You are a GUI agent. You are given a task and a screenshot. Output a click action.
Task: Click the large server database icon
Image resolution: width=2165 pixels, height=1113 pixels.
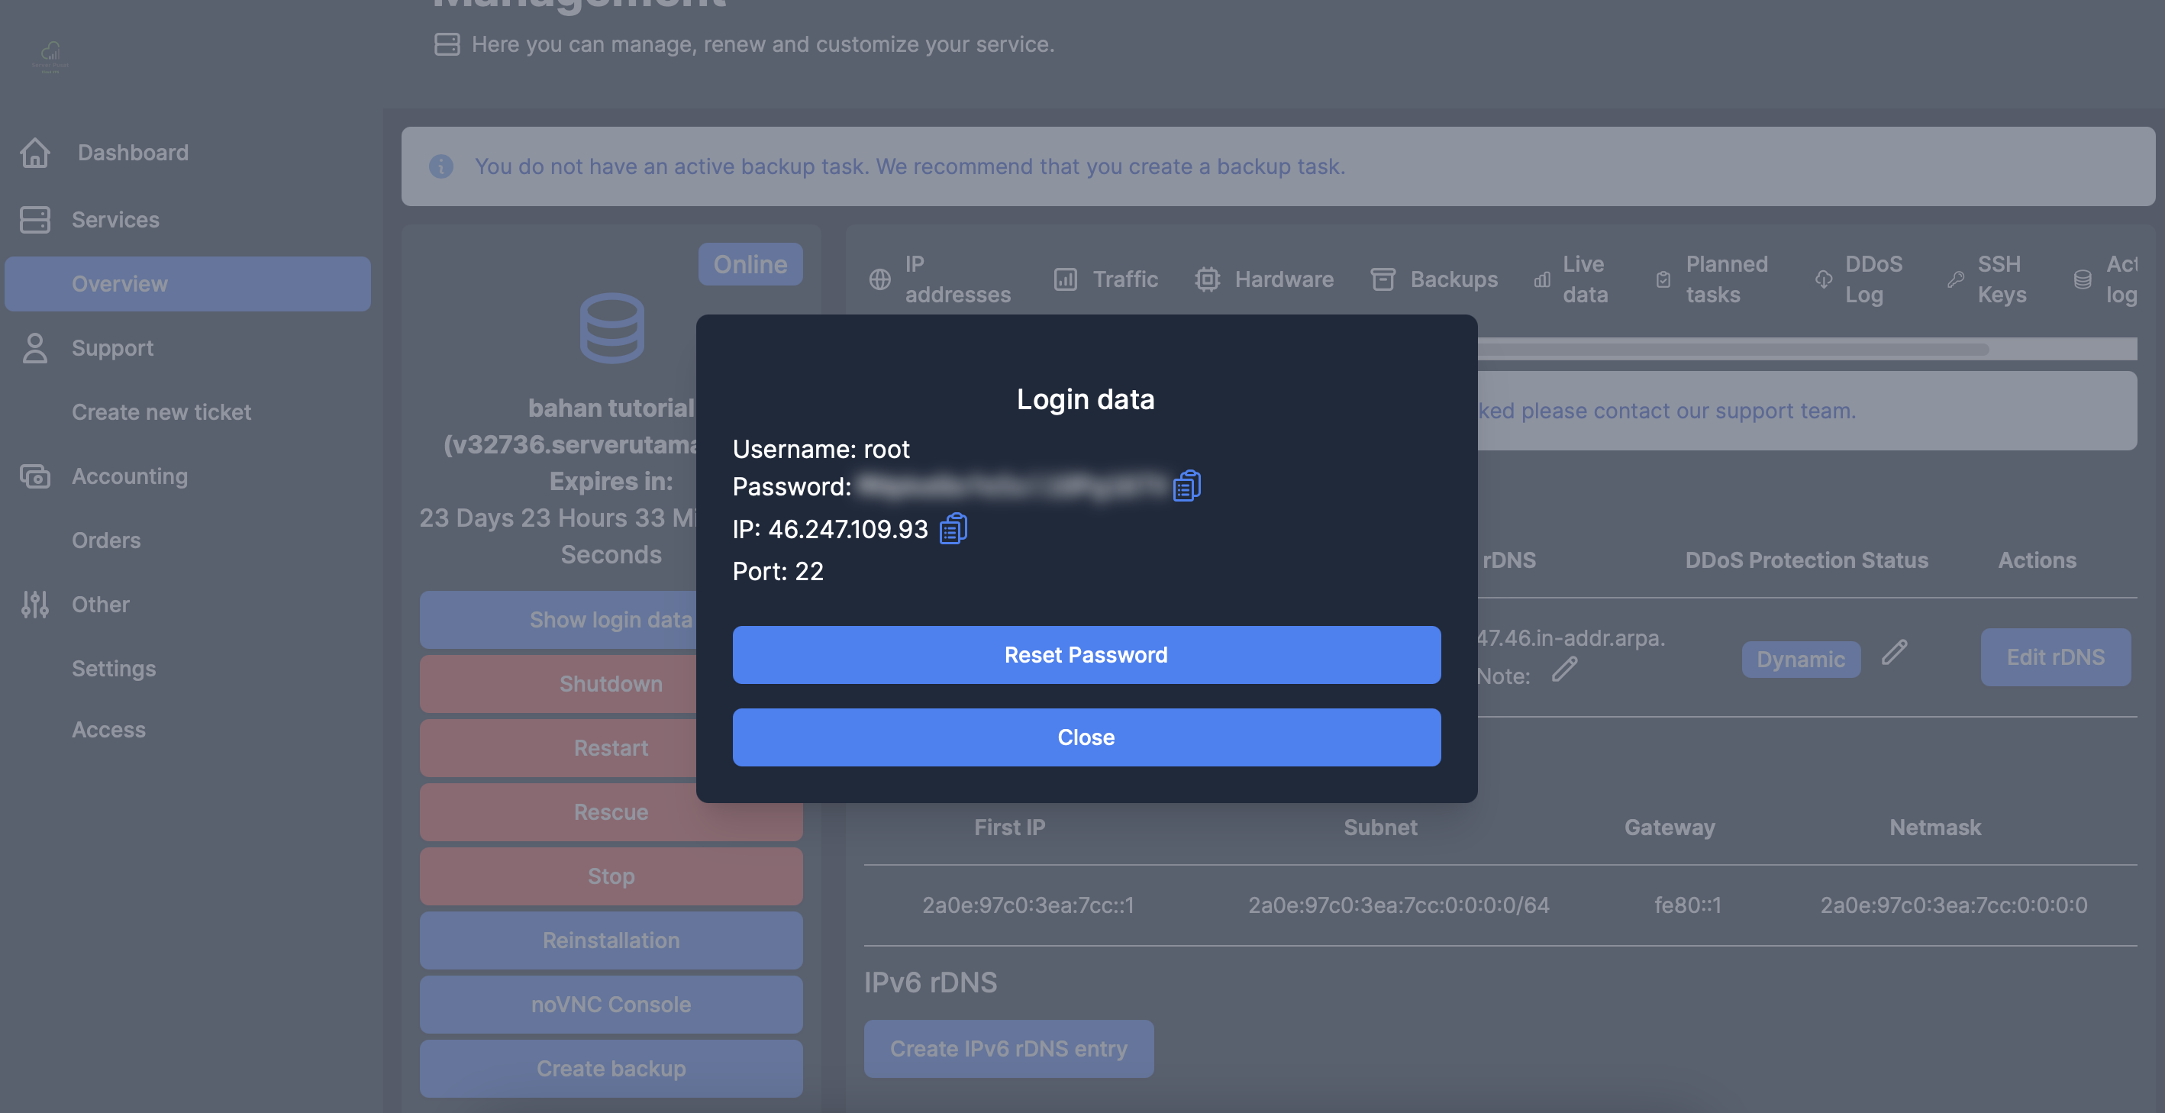pos(611,327)
